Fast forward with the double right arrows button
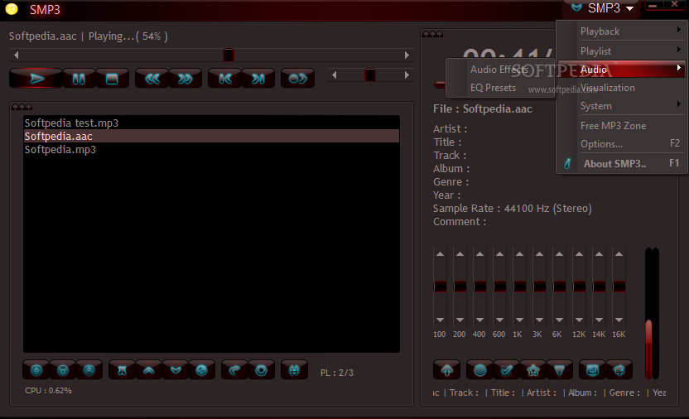The width and height of the screenshot is (689, 419). click(185, 79)
